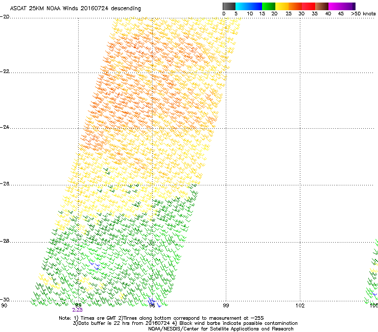The width and height of the screenshot is (378, 332).
Task: Click the '102' longitude axis label
Action: 300,305
